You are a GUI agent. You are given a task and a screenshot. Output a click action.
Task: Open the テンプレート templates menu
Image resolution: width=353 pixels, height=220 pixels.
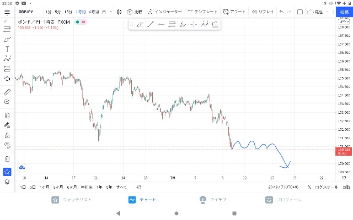[202, 12]
